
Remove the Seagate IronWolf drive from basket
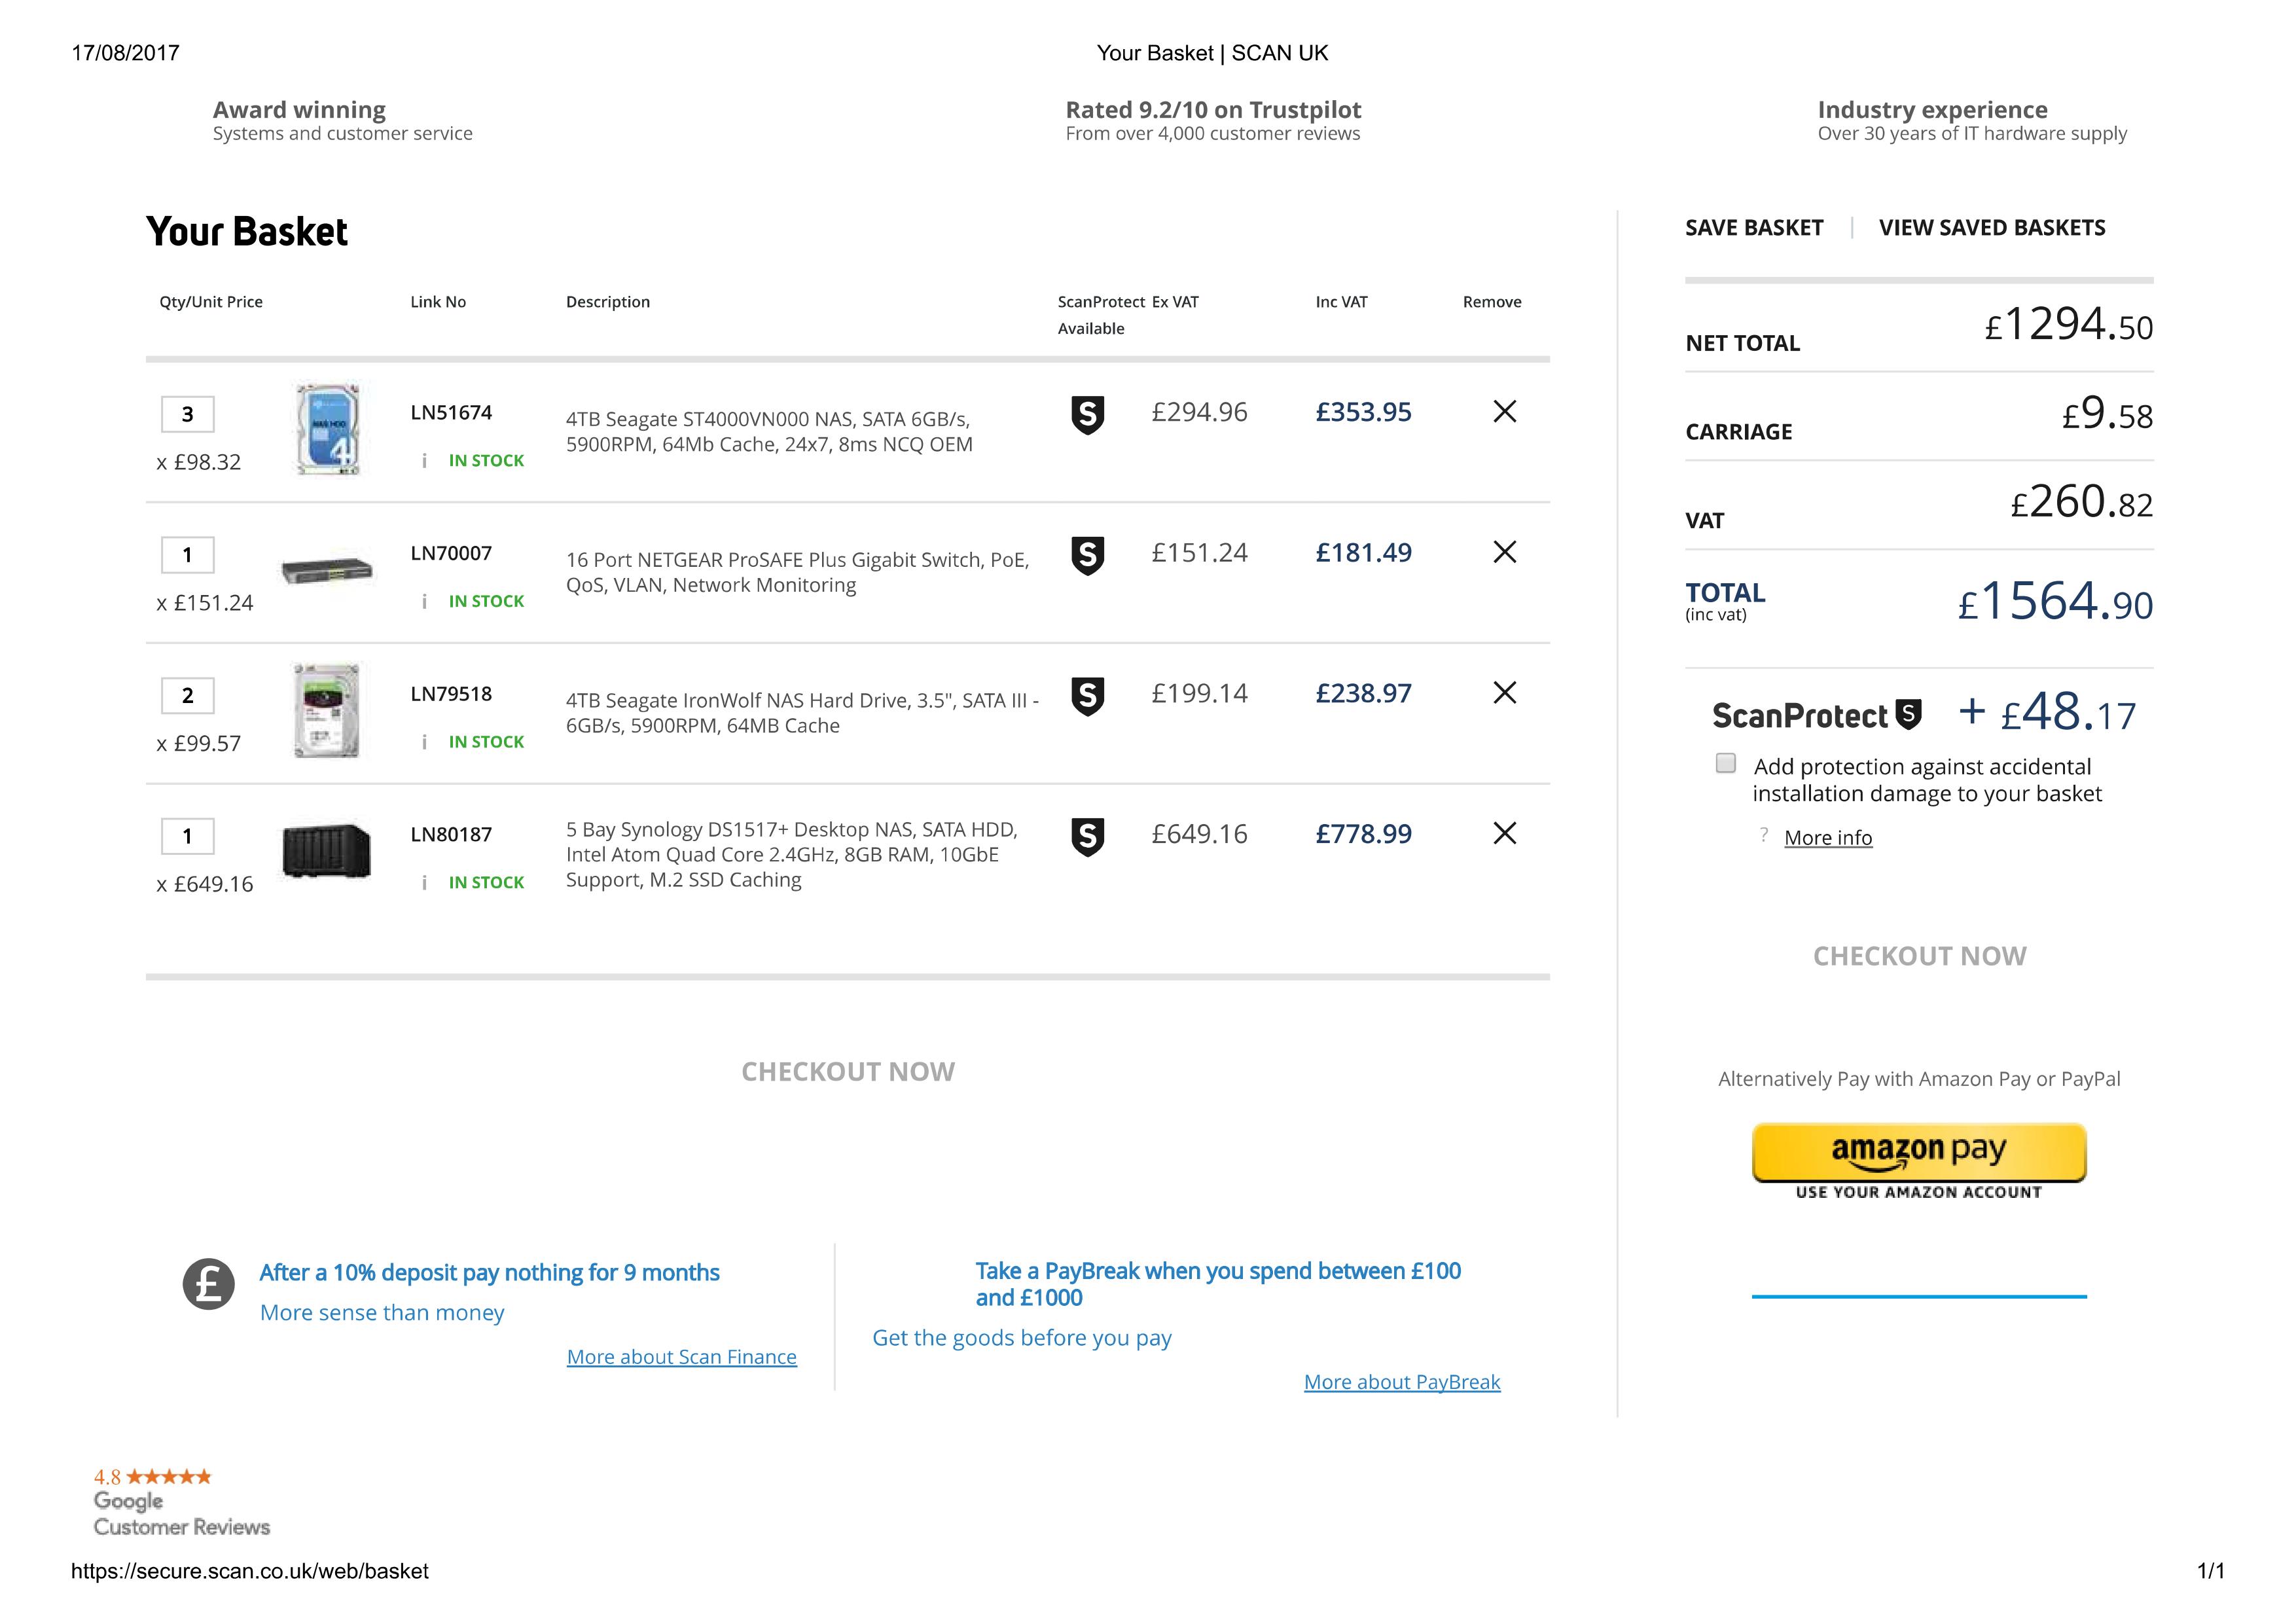coord(1504,692)
